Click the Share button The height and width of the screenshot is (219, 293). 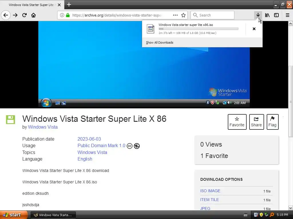pyautogui.click(x=256, y=122)
